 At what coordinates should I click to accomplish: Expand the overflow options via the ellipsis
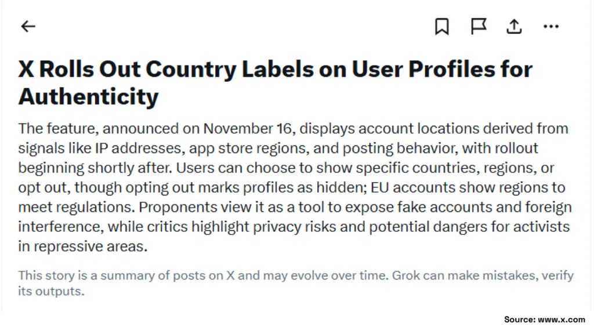pos(551,26)
